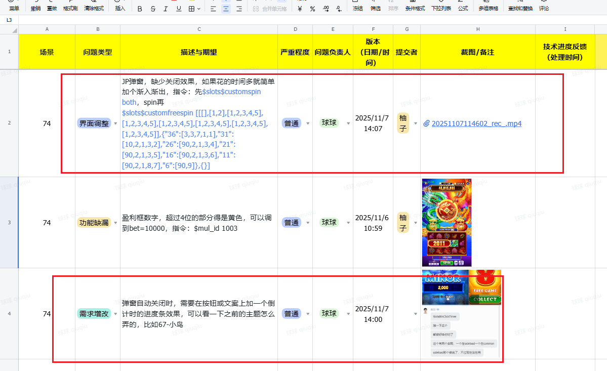The width and height of the screenshot is (607, 371).
Task: Apply ¥ currency format
Action: [300, 9]
